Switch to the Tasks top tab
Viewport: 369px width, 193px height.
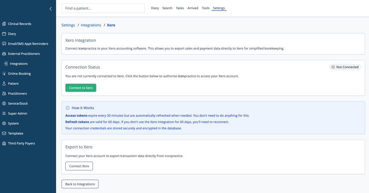180,8
